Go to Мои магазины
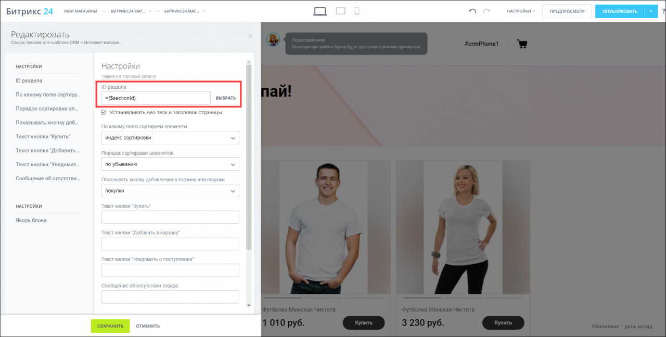Screen dimensions: 666x337 coord(81,11)
